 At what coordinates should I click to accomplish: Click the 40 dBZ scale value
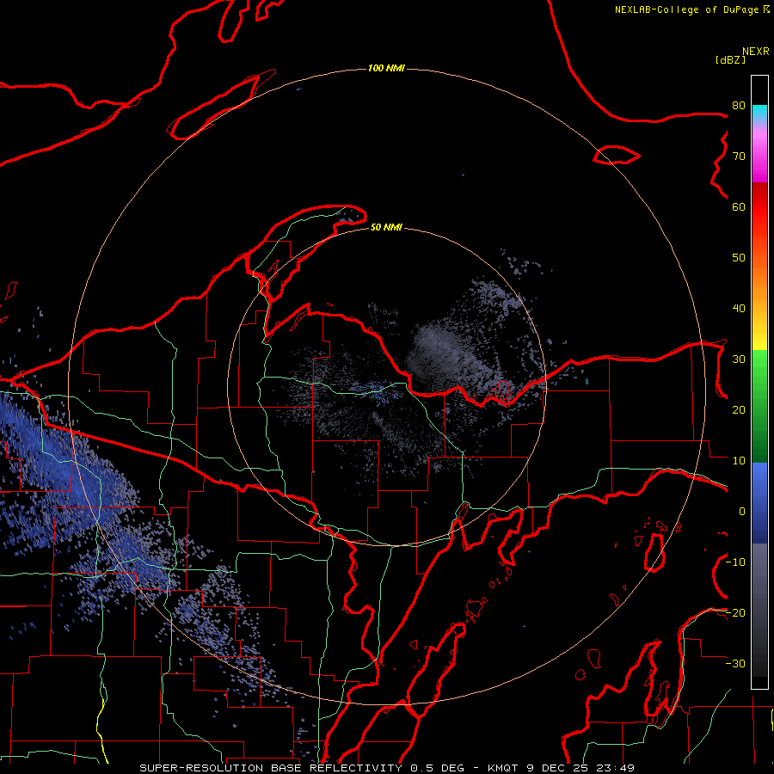pos(739,309)
